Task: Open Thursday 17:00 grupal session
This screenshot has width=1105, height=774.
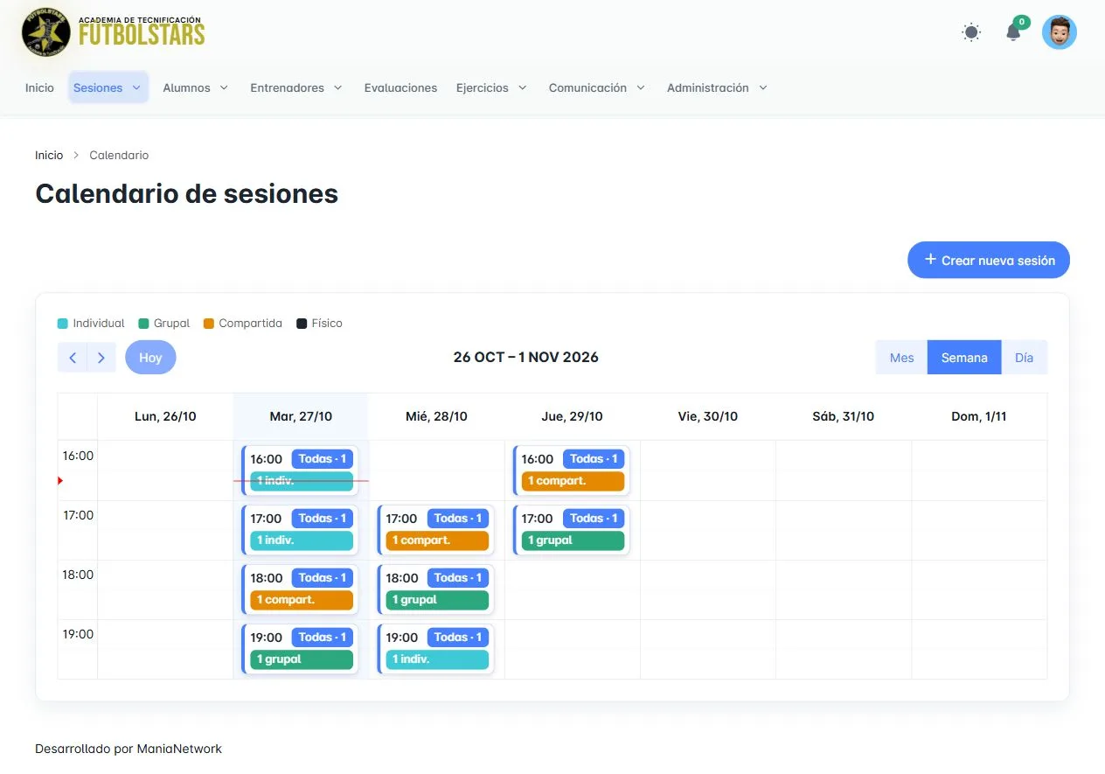Action: click(571, 530)
